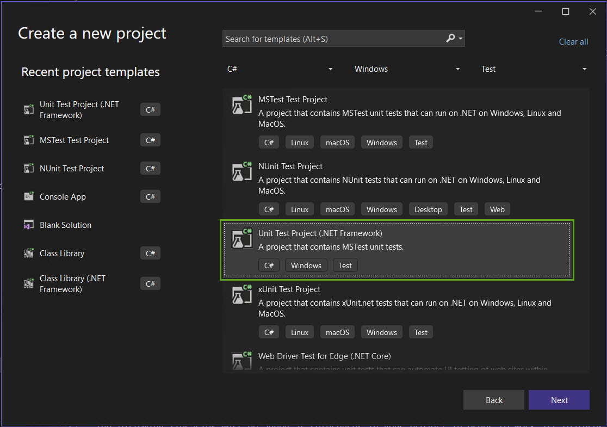
Task: Click the Class Library icon in the sidebar
Action: (28, 253)
